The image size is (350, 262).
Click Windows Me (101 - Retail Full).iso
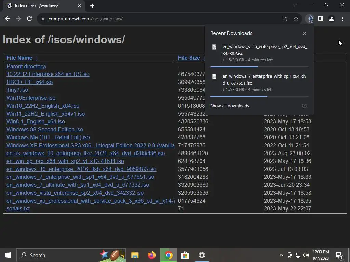point(48,137)
